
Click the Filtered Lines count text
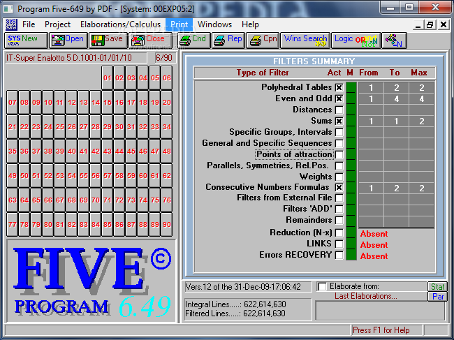tap(235, 313)
